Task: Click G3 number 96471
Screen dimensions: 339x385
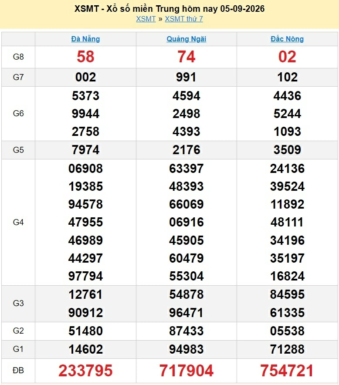Action: (x=186, y=313)
